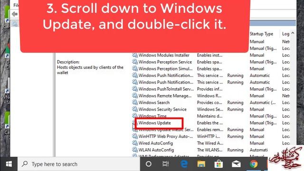304x171 pixels.
Task: Select the Windows Security Service entry
Action: coord(162,109)
